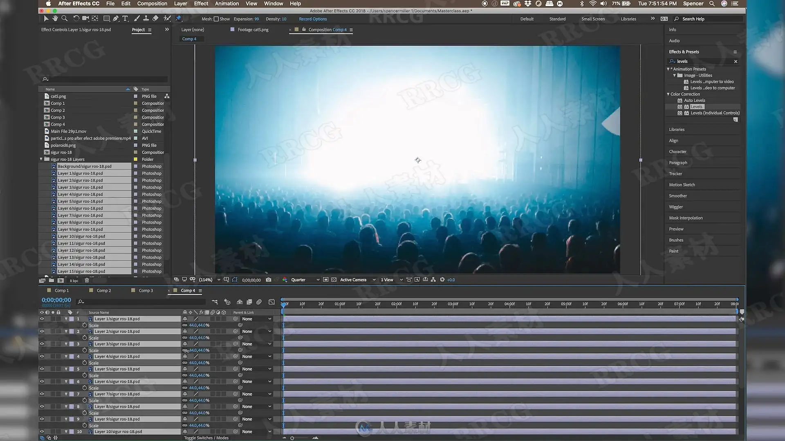Check the Mesh Show checkbox
Screen dimensions: 785x441
coord(216,19)
